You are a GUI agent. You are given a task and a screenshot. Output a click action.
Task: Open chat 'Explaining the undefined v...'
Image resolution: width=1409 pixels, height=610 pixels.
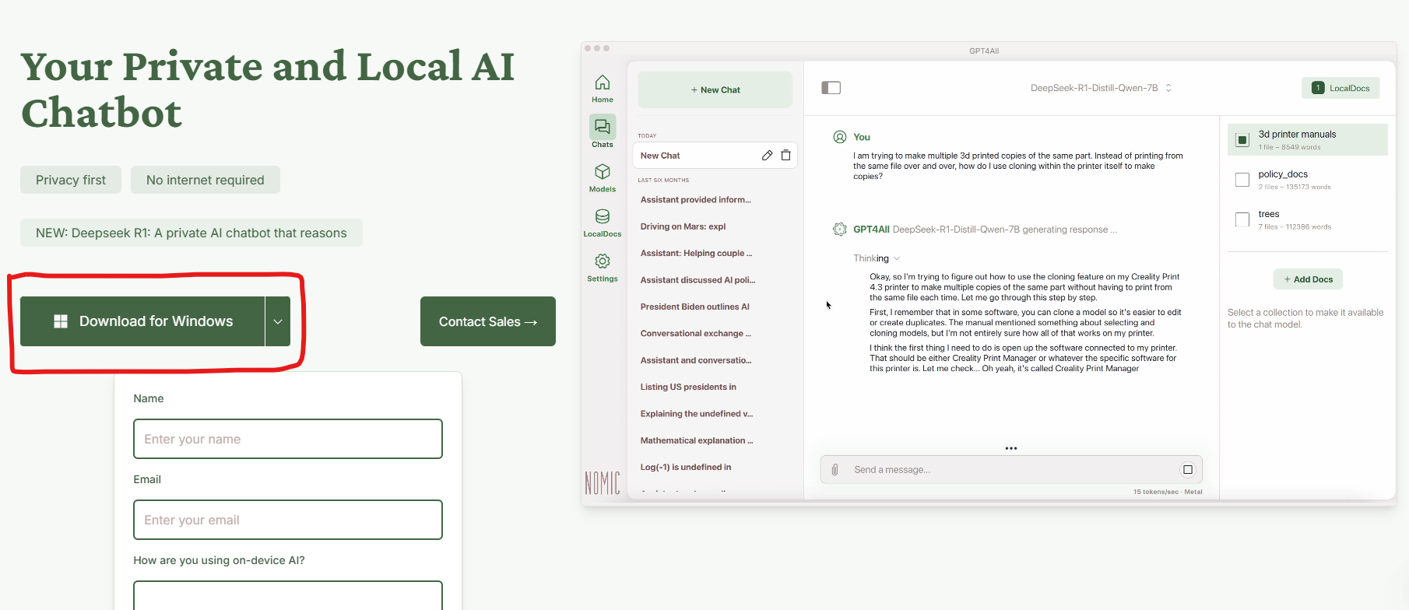click(697, 414)
